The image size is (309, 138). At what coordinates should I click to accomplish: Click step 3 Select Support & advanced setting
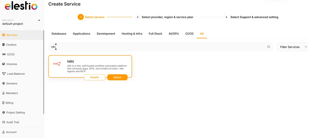(251, 17)
